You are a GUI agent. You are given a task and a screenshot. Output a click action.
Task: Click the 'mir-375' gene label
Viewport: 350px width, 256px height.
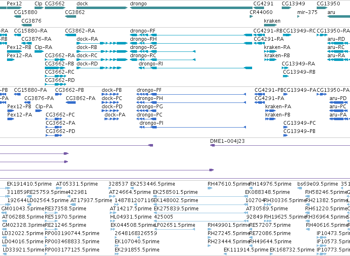(307, 12)
